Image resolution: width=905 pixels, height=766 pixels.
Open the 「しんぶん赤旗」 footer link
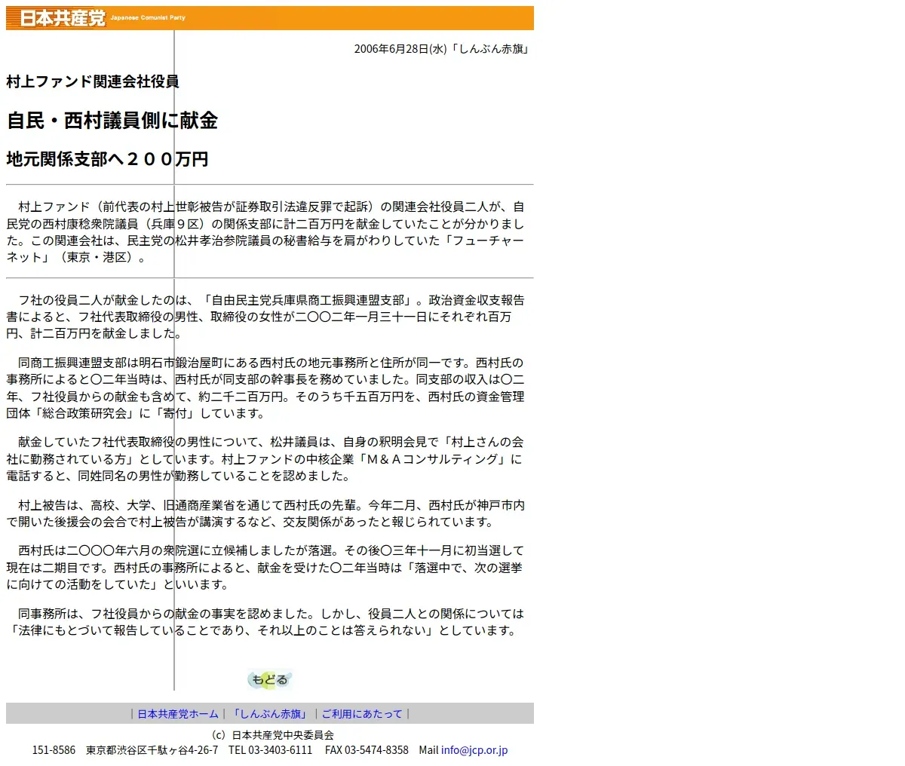(270, 714)
